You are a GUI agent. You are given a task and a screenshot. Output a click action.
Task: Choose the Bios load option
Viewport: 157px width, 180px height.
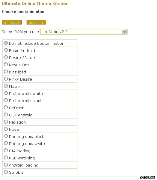tap(6, 72)
